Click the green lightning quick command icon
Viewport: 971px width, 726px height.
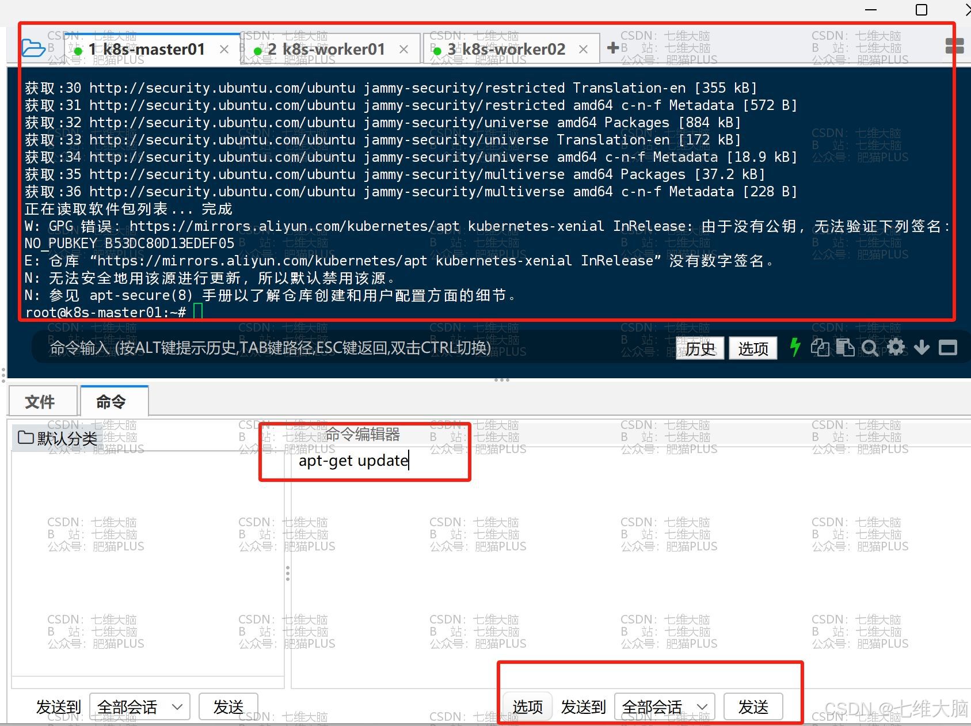(x=795, y=347)
